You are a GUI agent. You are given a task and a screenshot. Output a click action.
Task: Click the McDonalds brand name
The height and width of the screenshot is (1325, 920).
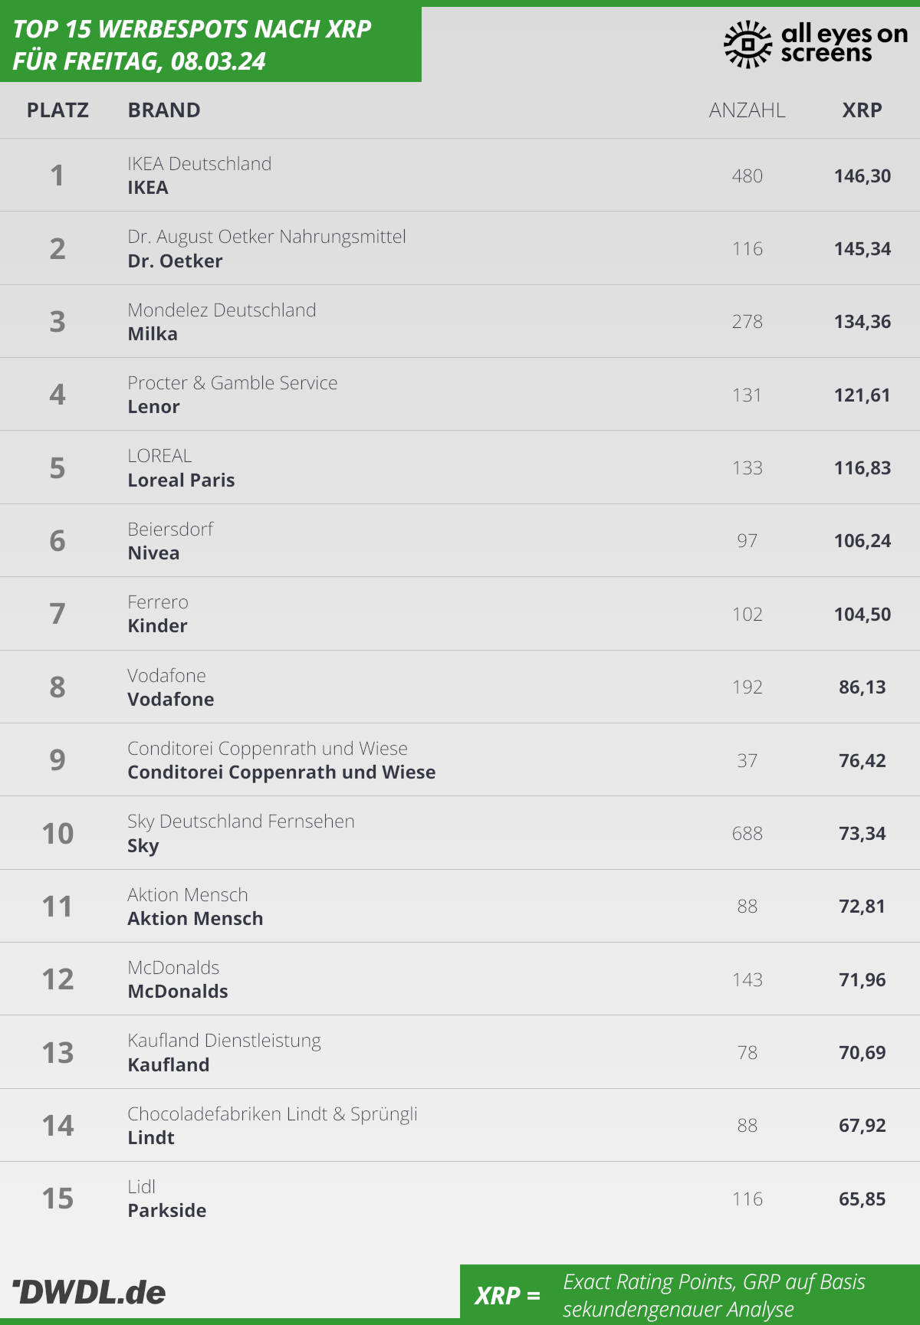click(x=178, y=992)
